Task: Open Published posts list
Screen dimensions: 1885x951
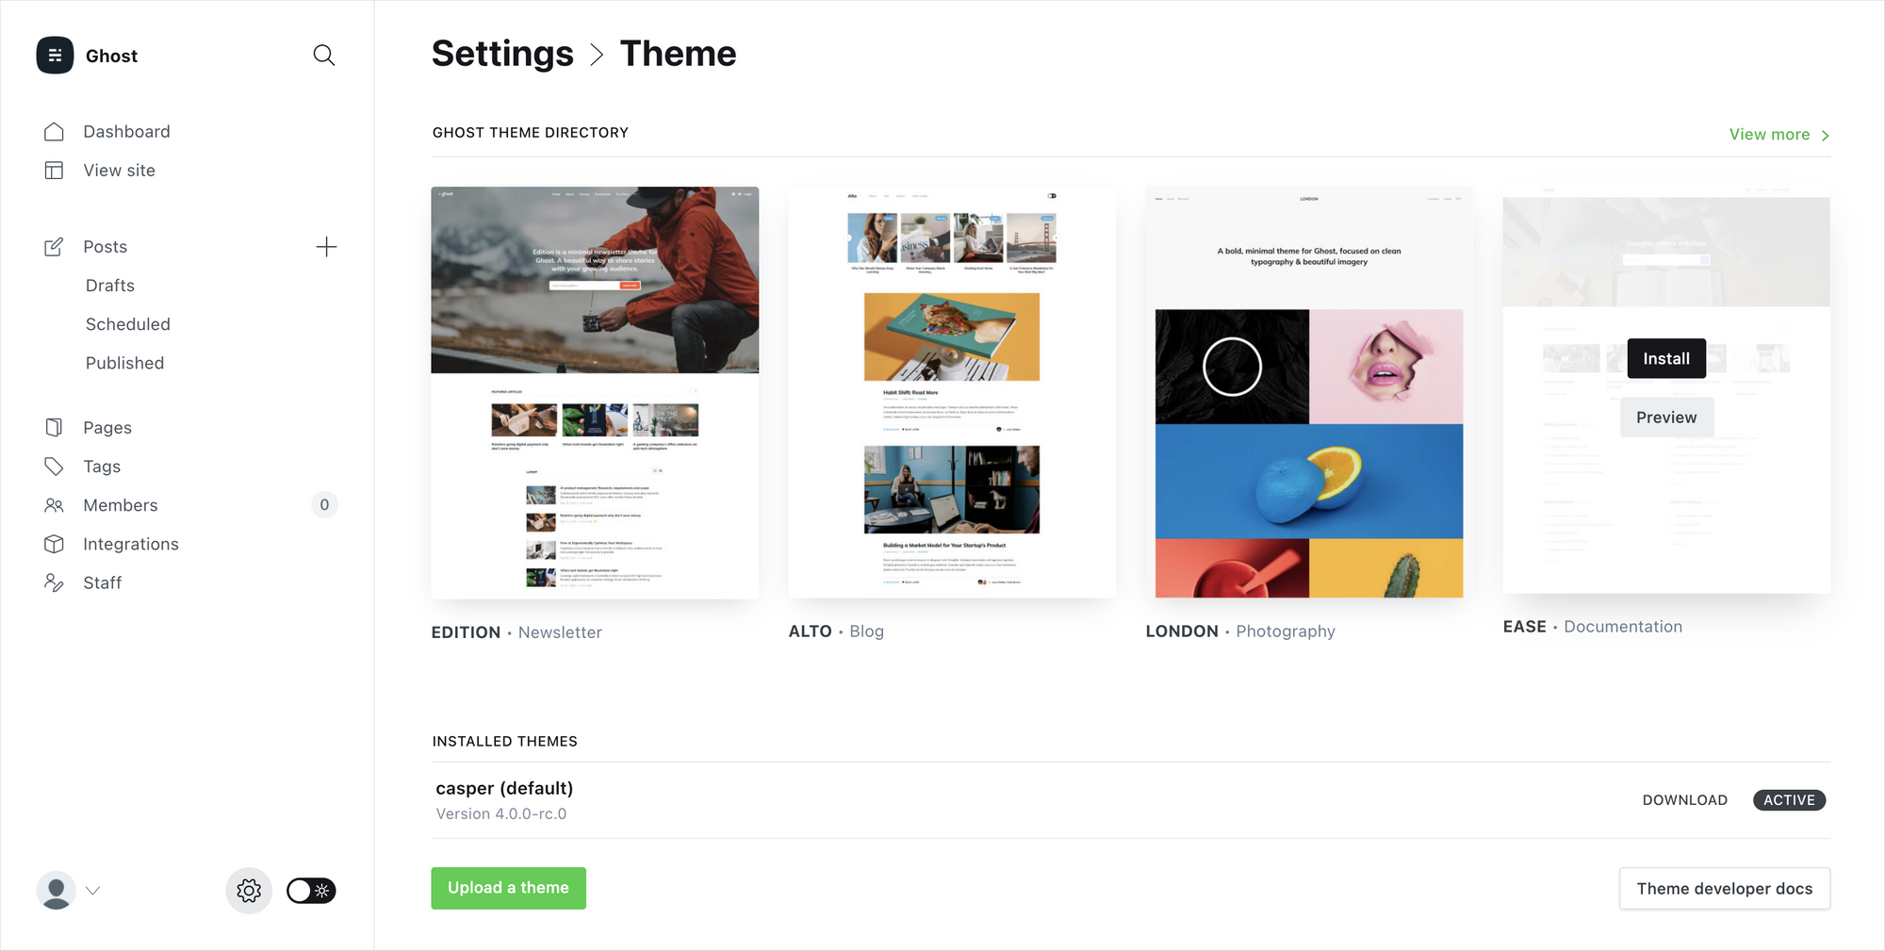Action: [124, 363]
